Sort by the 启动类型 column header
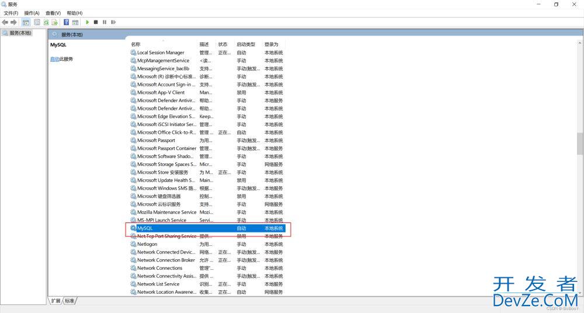Image resolution: width=584 pixels, height=313 pixels. (246, 44)
